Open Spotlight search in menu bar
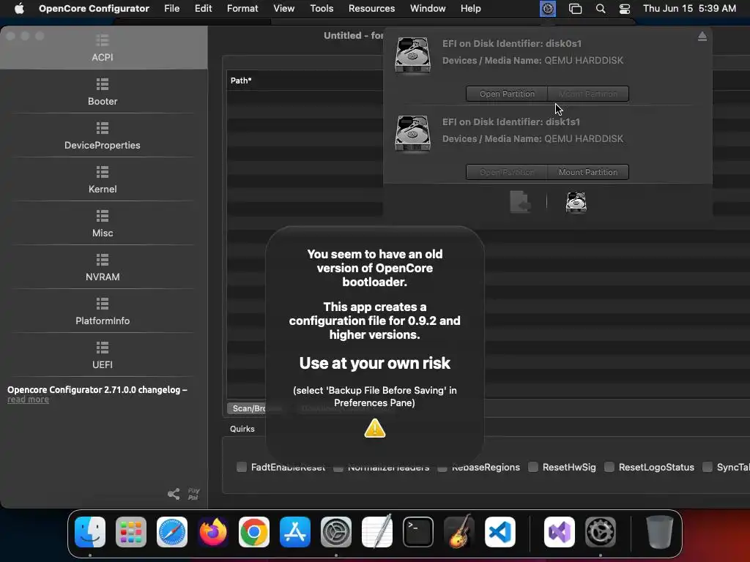The height and width of the screenshot is (562, 750). tap(601, 9)
